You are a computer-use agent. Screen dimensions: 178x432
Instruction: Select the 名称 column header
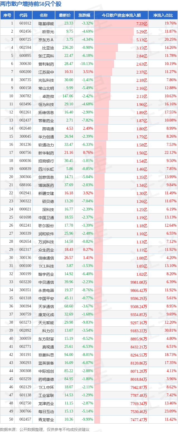pyautogui.click(x=44, y=15)
